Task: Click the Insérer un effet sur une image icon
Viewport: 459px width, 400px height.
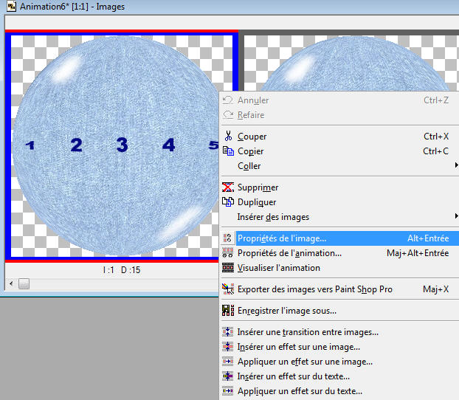Action: (x=228, y=346)
